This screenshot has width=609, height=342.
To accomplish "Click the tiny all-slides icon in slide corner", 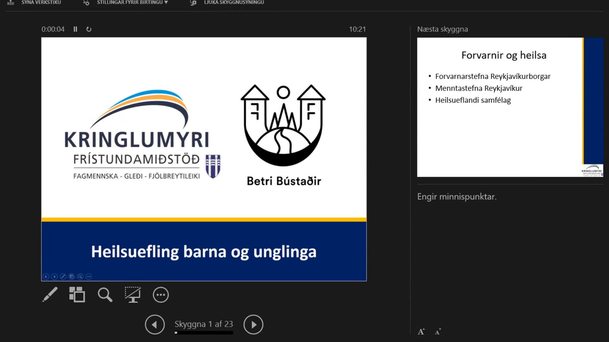I will click(x=72, y=277).
